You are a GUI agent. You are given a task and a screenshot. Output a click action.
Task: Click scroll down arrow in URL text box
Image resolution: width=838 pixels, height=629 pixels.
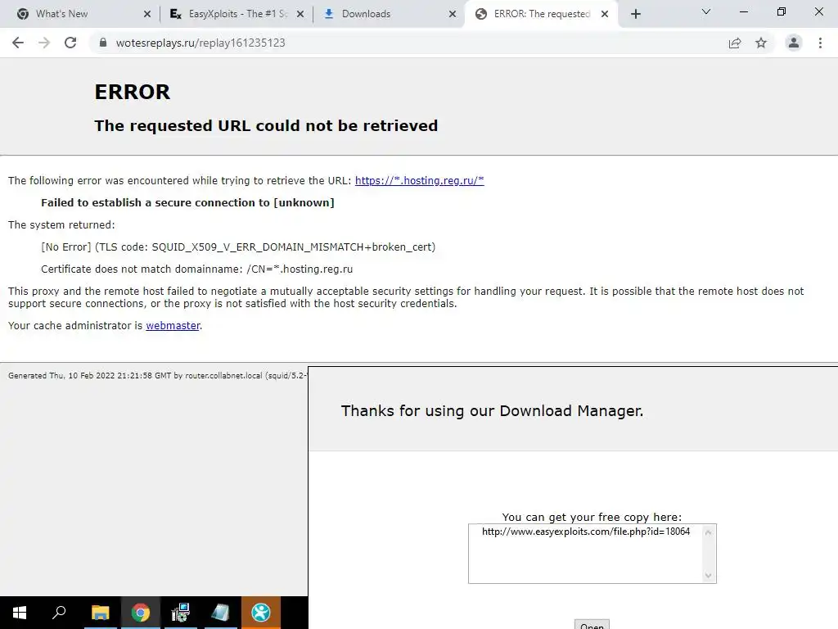pyautogui.click(x=708, y=576)
